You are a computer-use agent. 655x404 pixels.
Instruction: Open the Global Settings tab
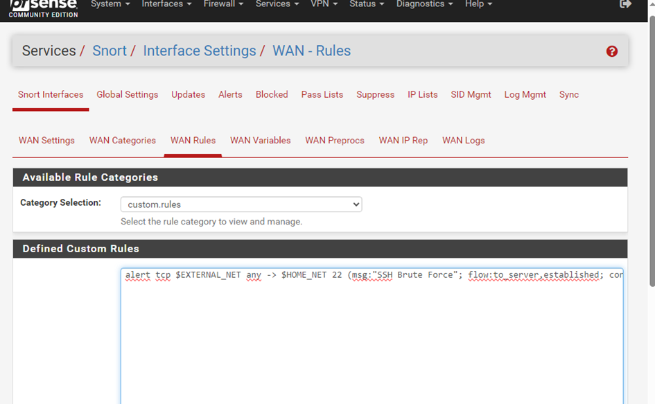(127, 94)
